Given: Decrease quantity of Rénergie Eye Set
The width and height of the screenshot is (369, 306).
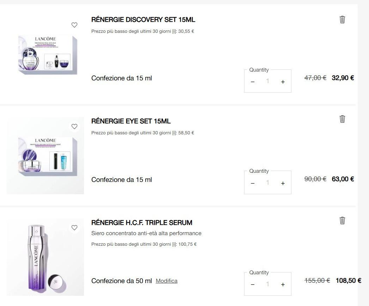Looking at the screenshot, I should coord(253,183).
